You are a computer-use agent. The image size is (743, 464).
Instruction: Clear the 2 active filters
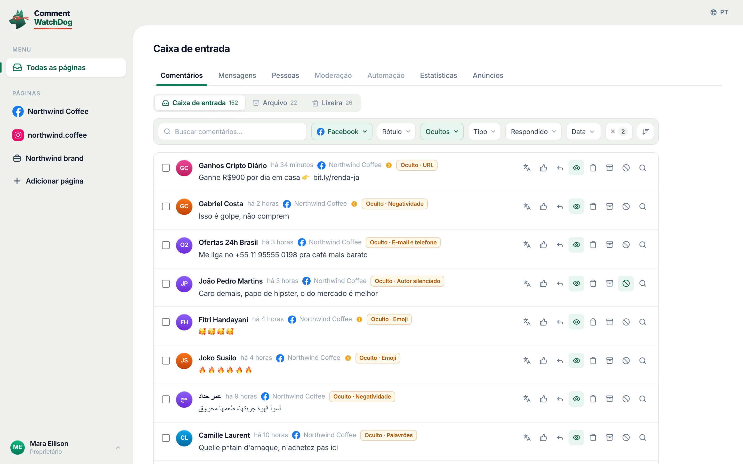[619, 132]
